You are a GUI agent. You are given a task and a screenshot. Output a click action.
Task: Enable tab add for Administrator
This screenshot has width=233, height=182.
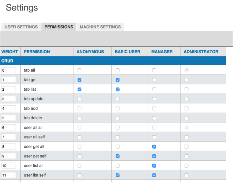point(187,108)
